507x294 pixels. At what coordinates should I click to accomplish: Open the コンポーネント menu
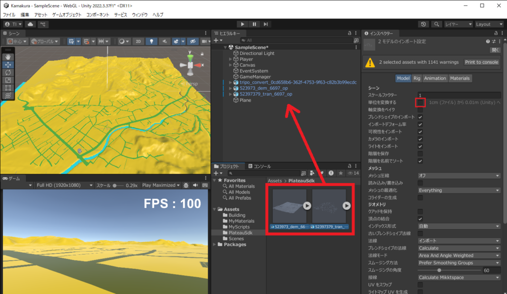tap(98, 15)
